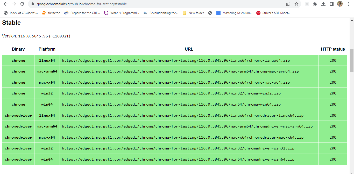
Task: Select chrome-mac-arm64.zip URL
Action: (x=180, y=71)
